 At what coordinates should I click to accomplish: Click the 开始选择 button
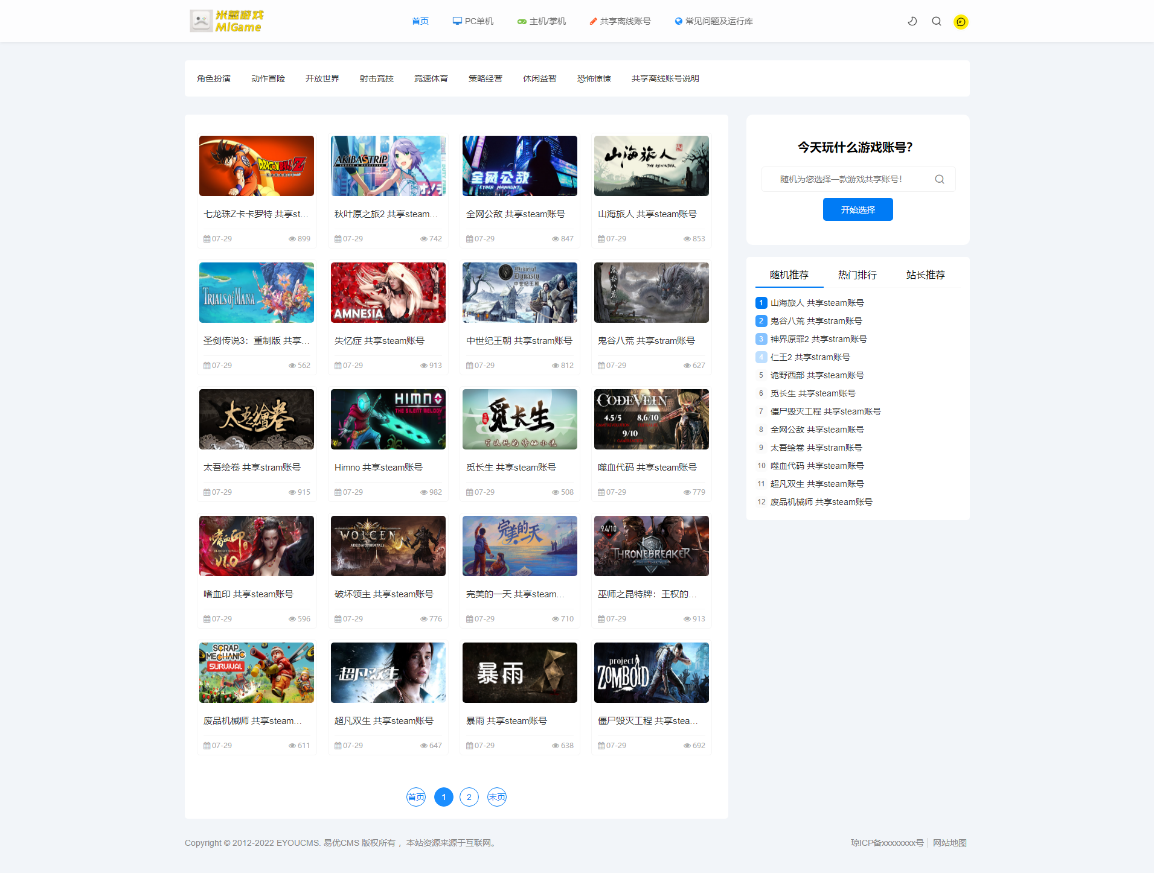pyautogui.click(x=858, y=209)
